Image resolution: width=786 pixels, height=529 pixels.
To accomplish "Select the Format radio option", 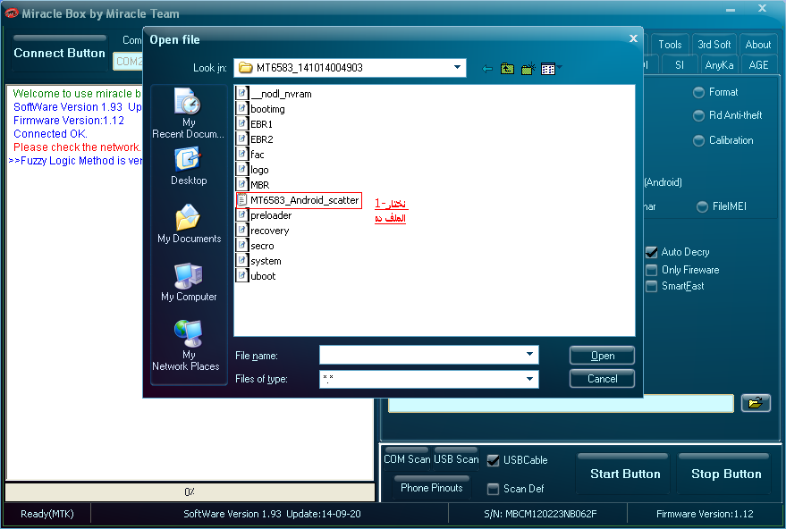I will [698, 92].
